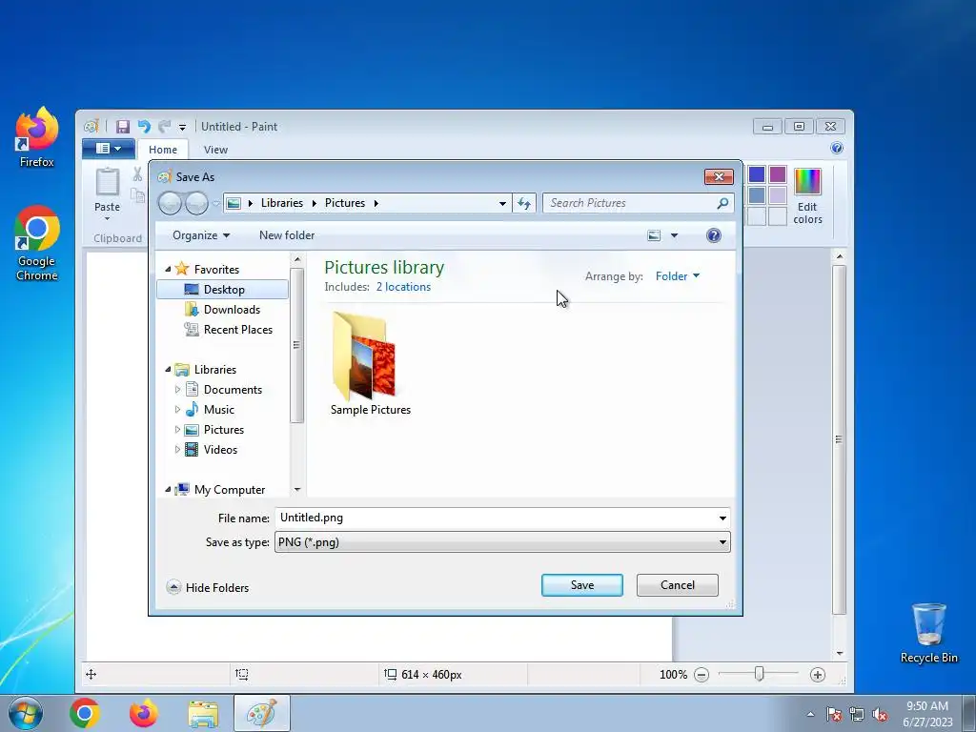Open the Save as type PNG dropdown
This screenshot has height=732, width=976.
(x=502, y=542)
